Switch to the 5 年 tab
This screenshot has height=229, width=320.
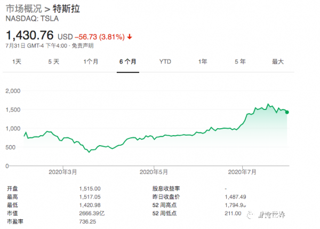(x=240, y=61)
